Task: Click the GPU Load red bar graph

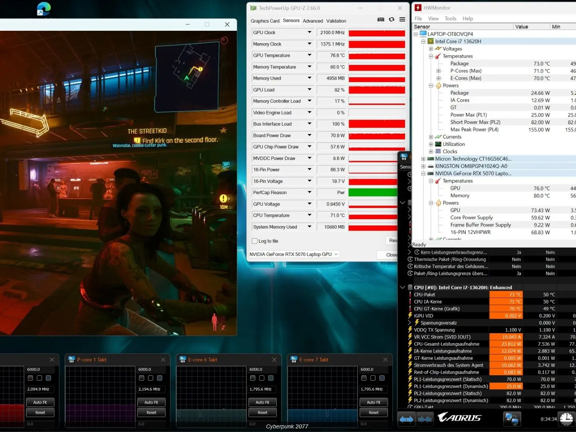Action: coord(377,90)
